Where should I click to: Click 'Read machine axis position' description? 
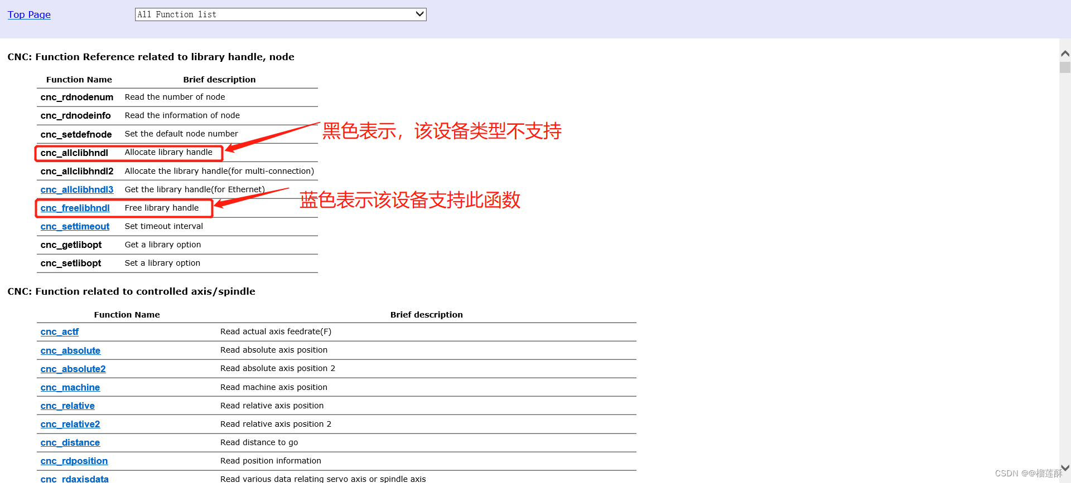click(274, 387)
